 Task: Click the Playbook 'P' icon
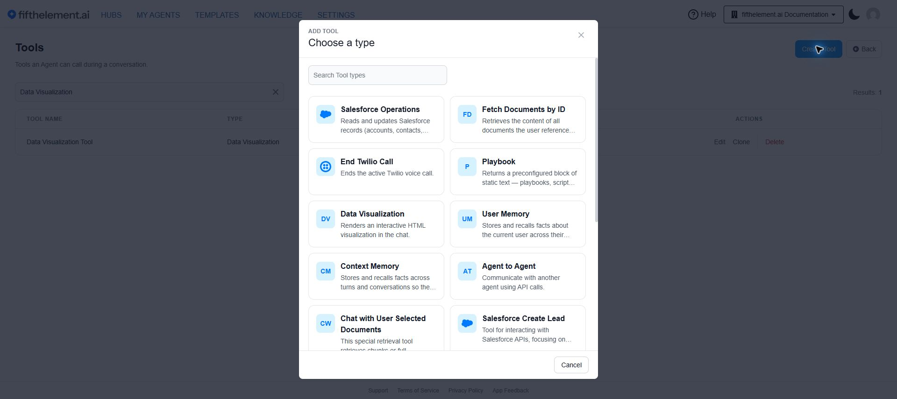coord(467,167)
